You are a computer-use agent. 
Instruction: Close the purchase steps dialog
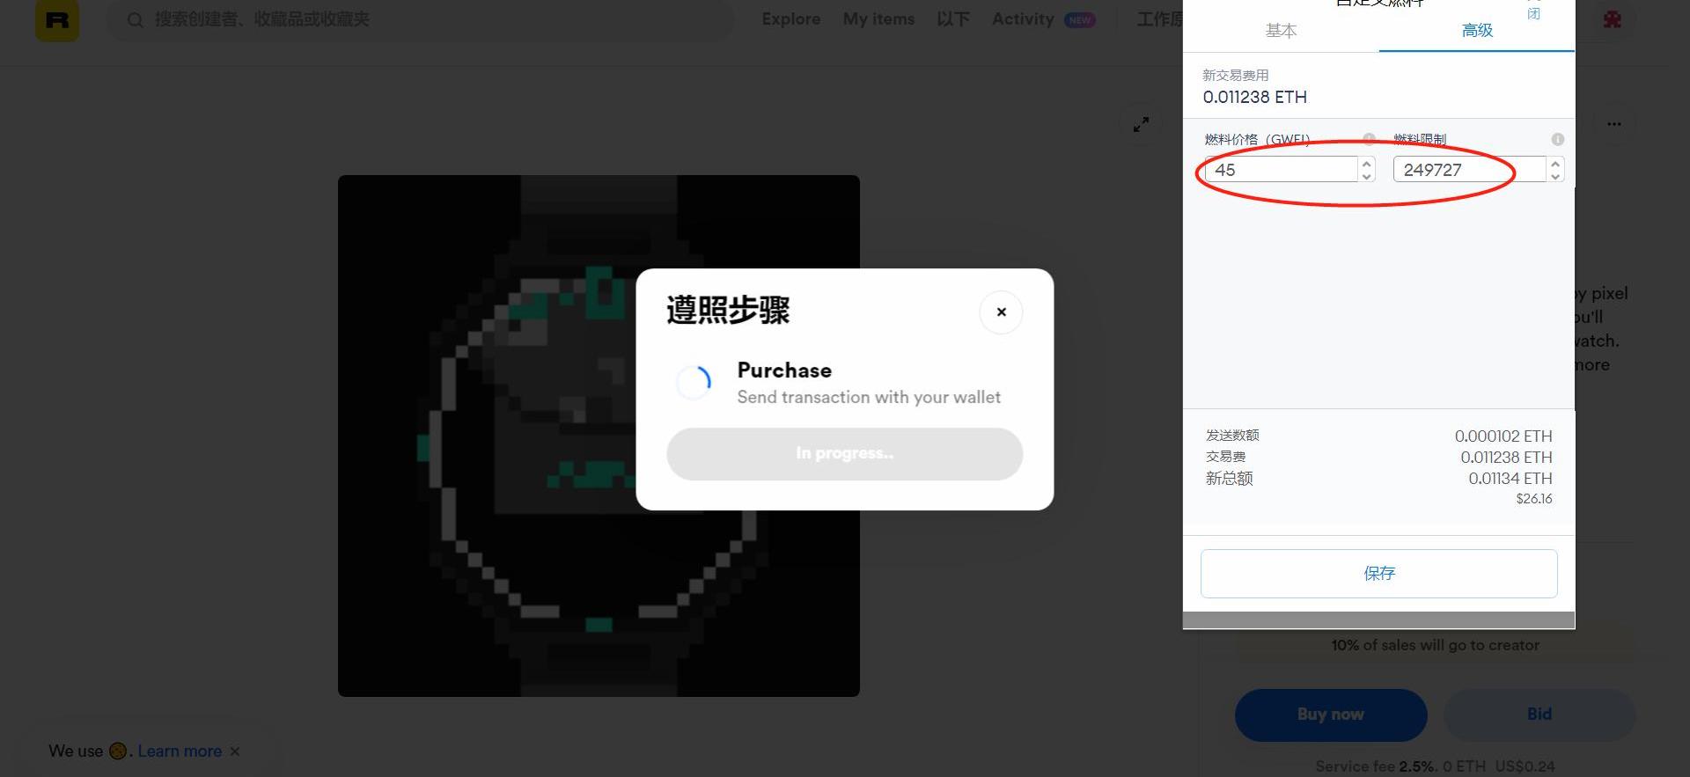point(1001,312)
